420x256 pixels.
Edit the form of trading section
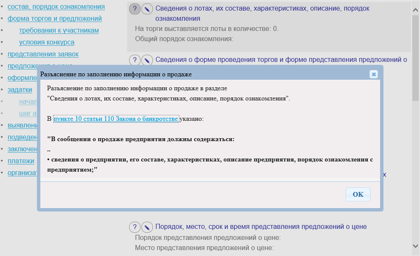[147, 60]
